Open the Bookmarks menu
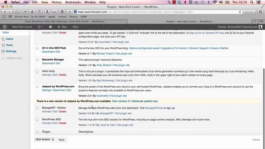Image resolution: width=265 pixels, height=149 pixels. (x=73, y=2)
